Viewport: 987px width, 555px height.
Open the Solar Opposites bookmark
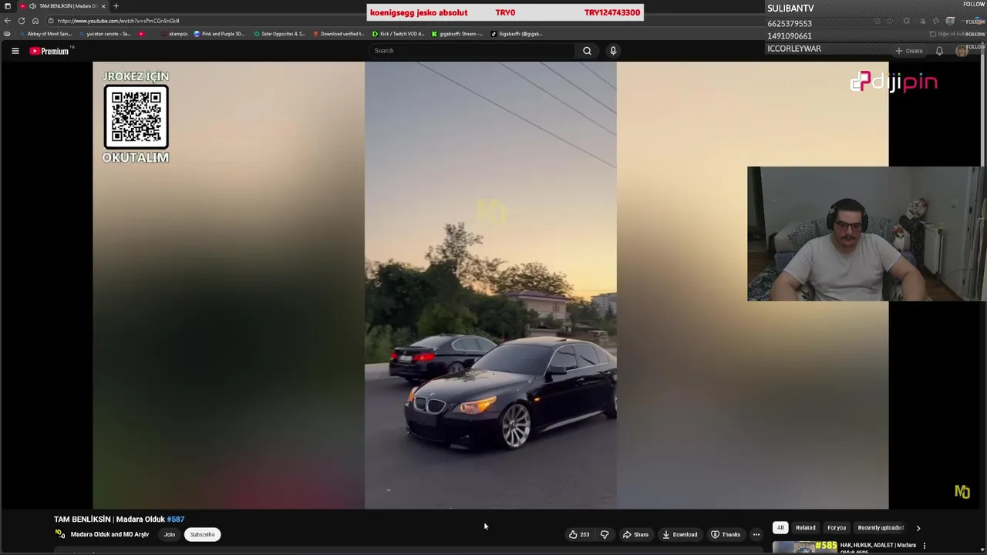(x=279, y=34)
